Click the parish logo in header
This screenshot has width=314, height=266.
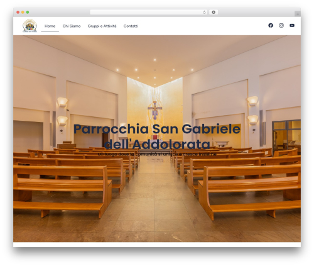[x=30, y=26]
